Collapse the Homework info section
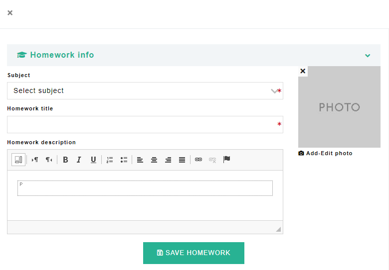 368,55
